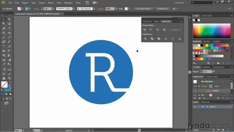Set None mode button below fill swatch

(x=11, y=94)
